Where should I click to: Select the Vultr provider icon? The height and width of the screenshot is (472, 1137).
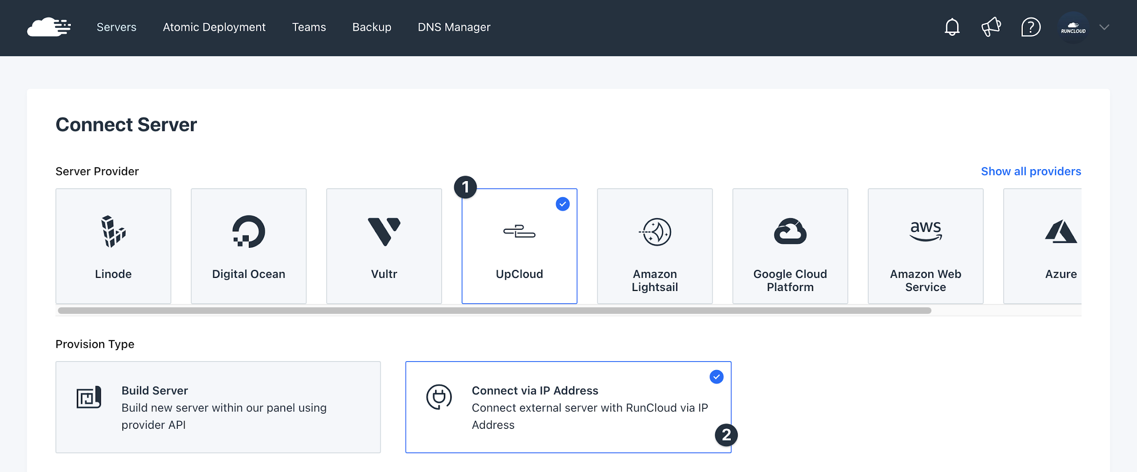coord(384,231)
